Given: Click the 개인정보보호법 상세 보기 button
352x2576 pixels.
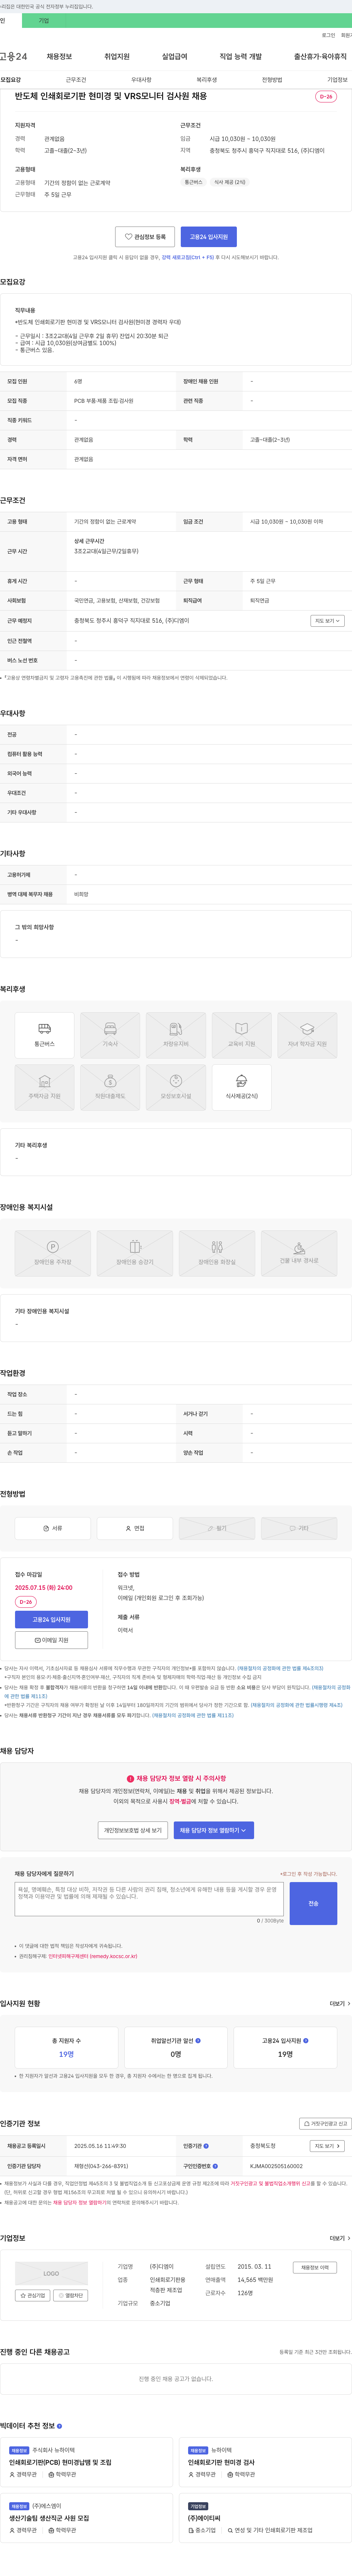Looking at the screenshot, I should point(133,1830).
